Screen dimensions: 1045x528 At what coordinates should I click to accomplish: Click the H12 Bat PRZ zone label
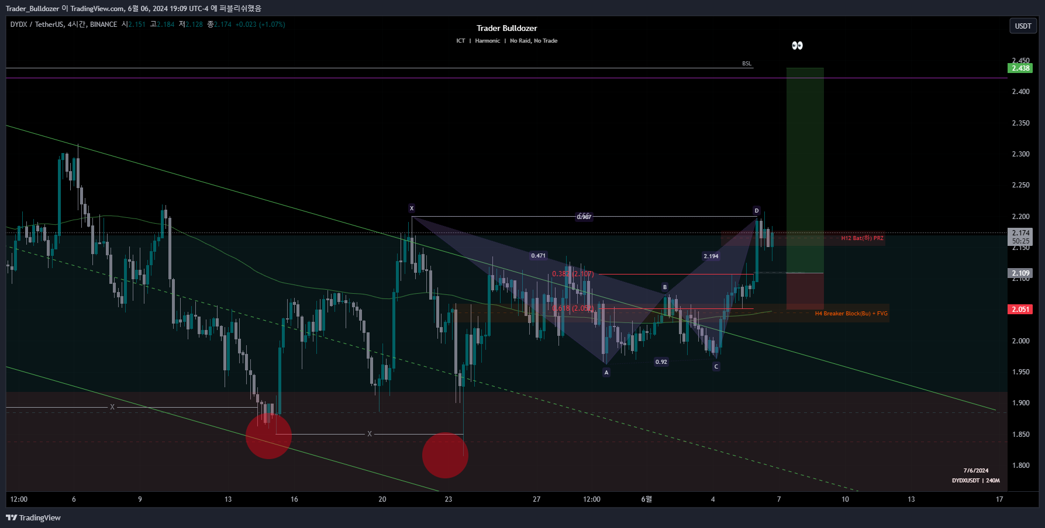click(x=862, y=238)
